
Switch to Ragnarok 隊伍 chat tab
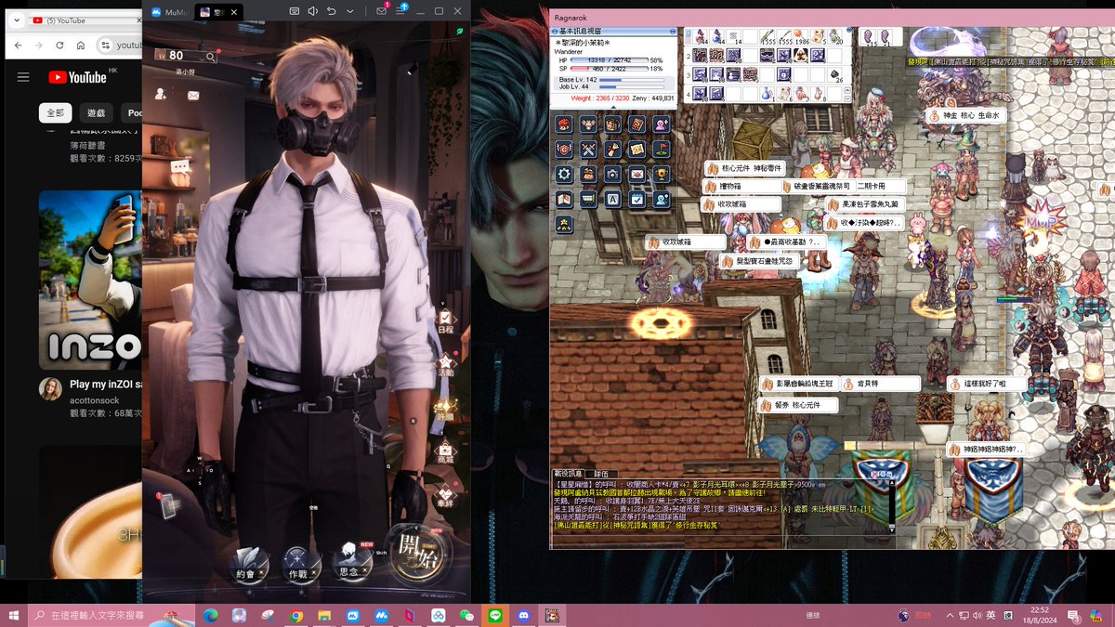pos(601,474)
